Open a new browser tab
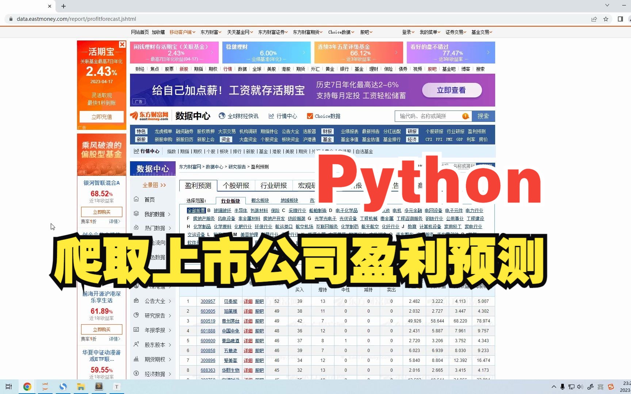Screen dimensions: 631x394 coord(64,6)
